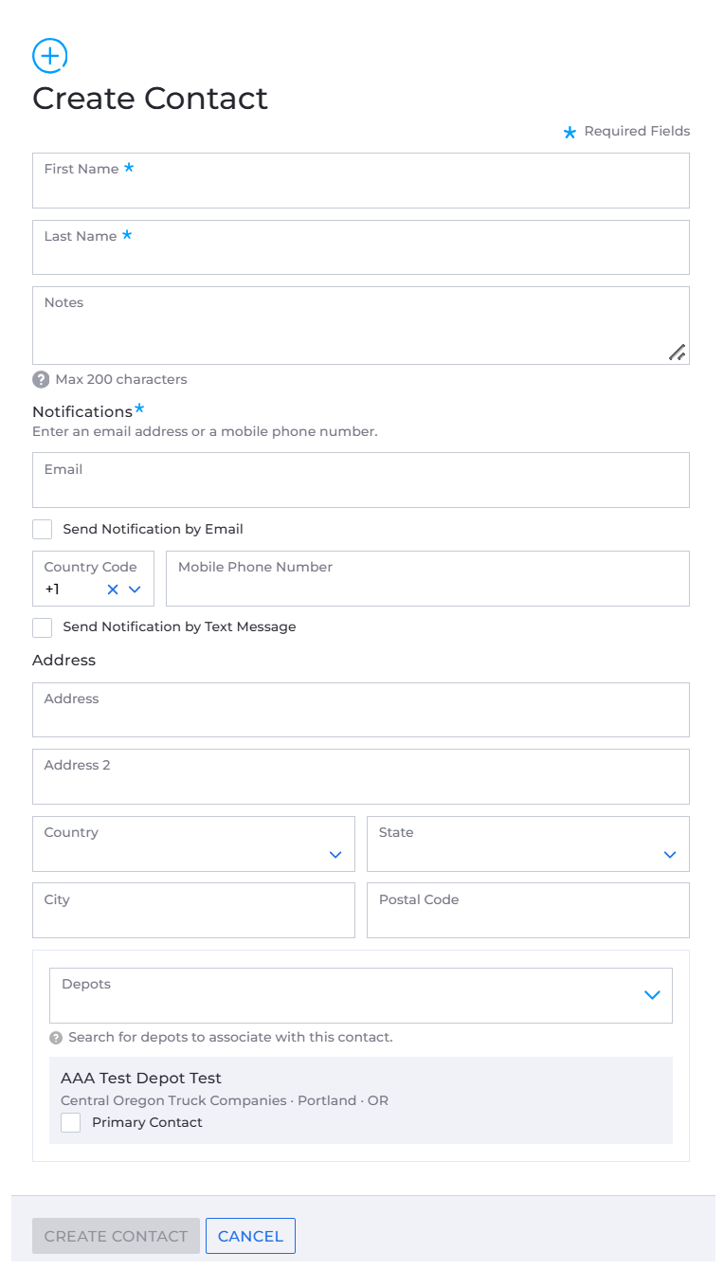The height and width of the screenshot is (1270, 724).
Task: Open the Country Code dropdown arrow
Action: (135, 590)
